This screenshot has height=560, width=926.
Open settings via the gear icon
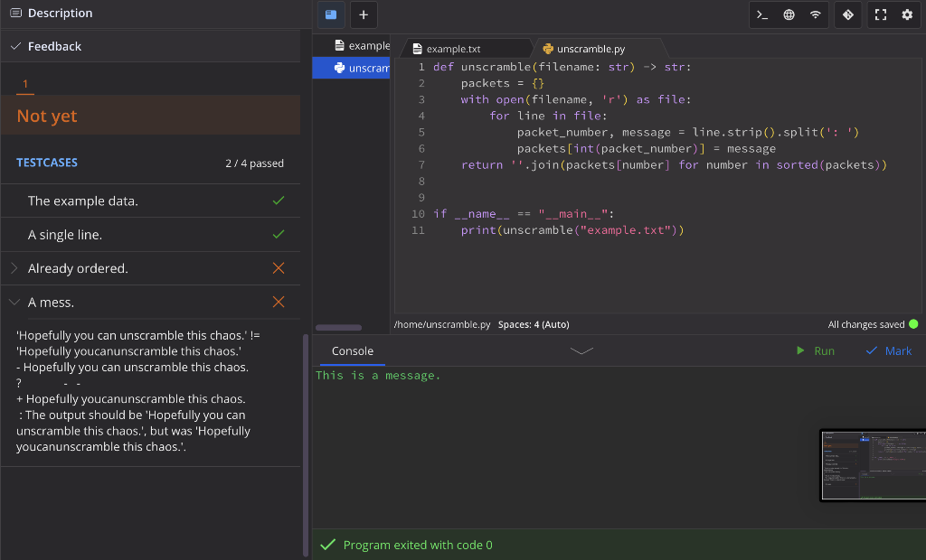[x=908, y=14]
